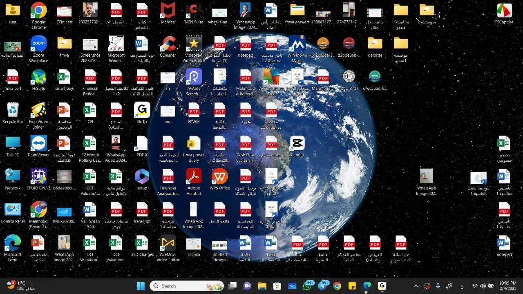
Task: Open the PDF X desktop icon
Action: [142, 146]
